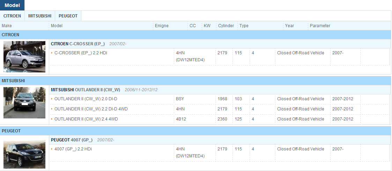This screenshot has width=392, height=171.
Task: Click the Make column header
Action: click(7, 26)
